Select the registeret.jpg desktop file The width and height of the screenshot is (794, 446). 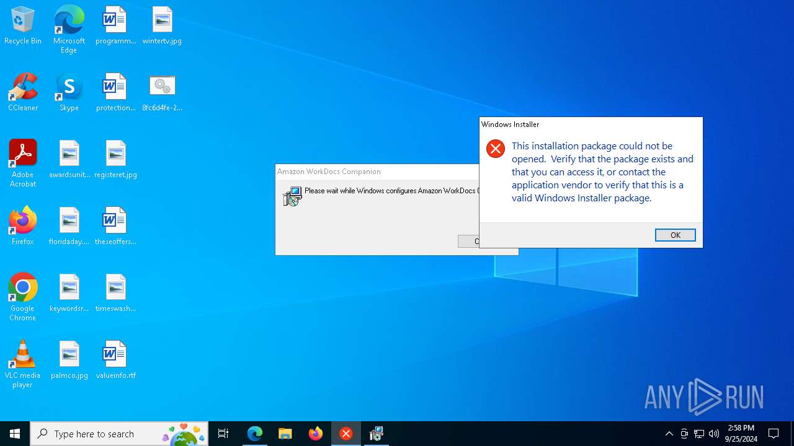coord(115,160)
